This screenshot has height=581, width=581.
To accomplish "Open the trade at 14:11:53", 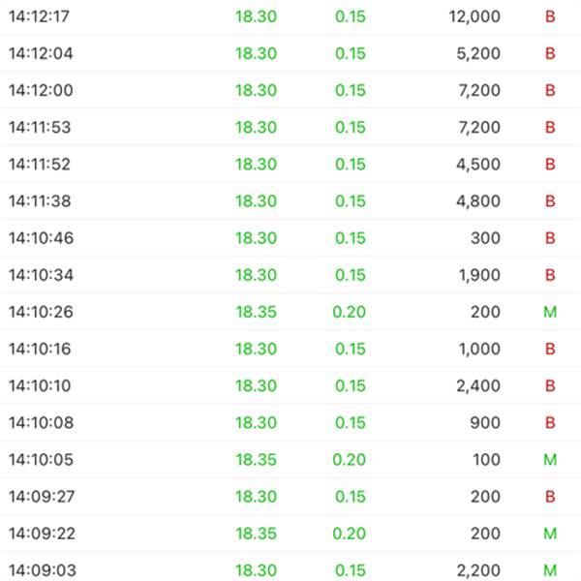I will (41, 127).
